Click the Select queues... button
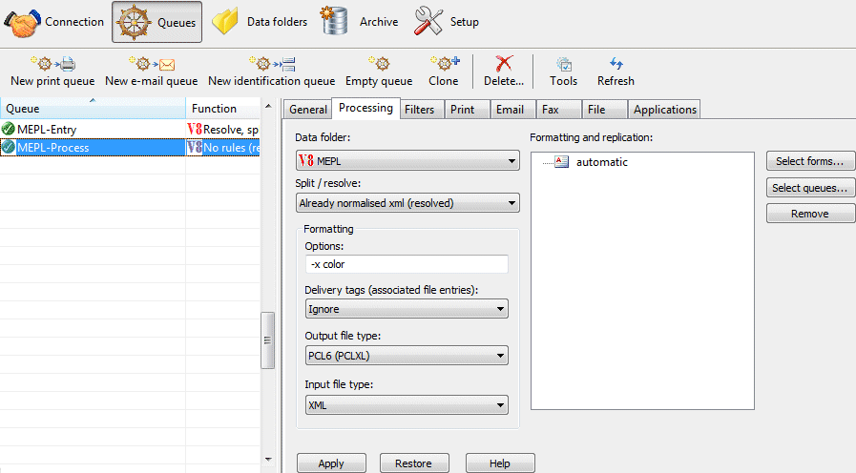 (810, 188)
